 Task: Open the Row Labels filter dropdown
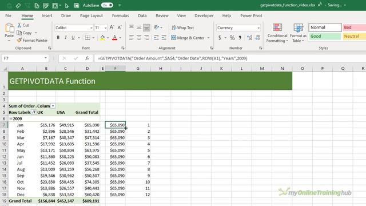(x=34, y=112)
